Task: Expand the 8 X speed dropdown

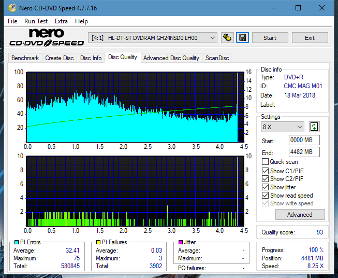Action: coord(283,127)
